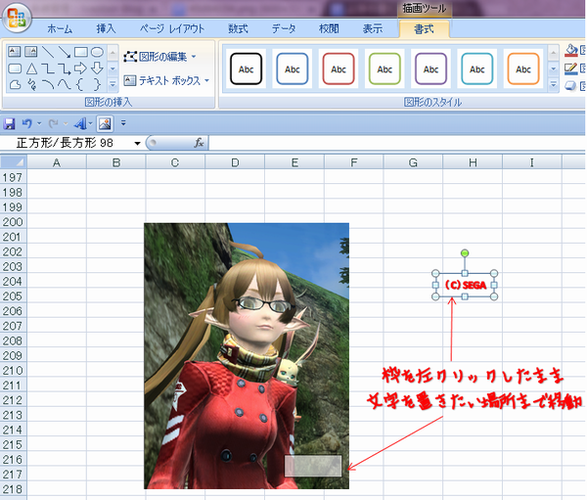Open the Undo history dropdown arrow
This screenshot has height=500, width=587.
[x=39, y=123]
